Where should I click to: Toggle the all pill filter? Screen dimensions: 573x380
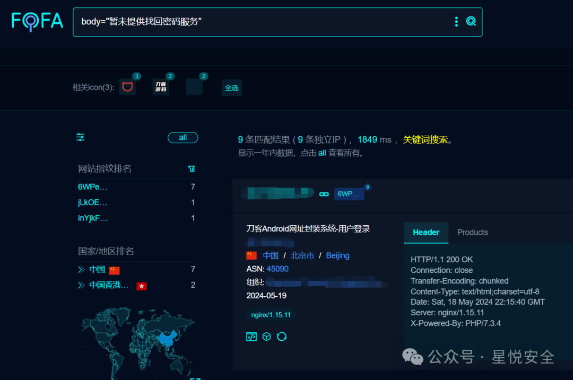183,138
